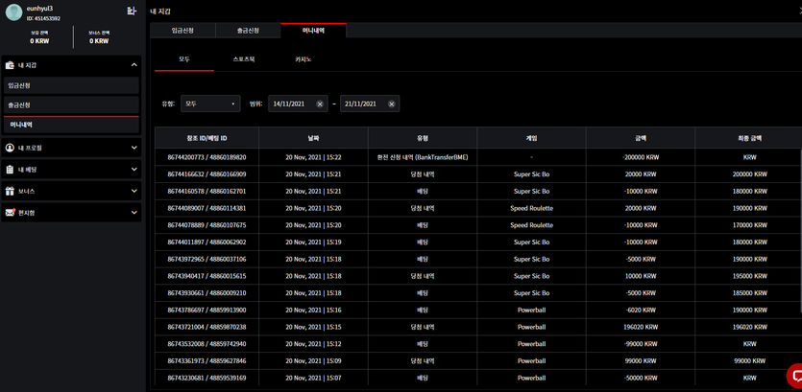Click the -50000 KRW amount cell

[x=641, y=378]
